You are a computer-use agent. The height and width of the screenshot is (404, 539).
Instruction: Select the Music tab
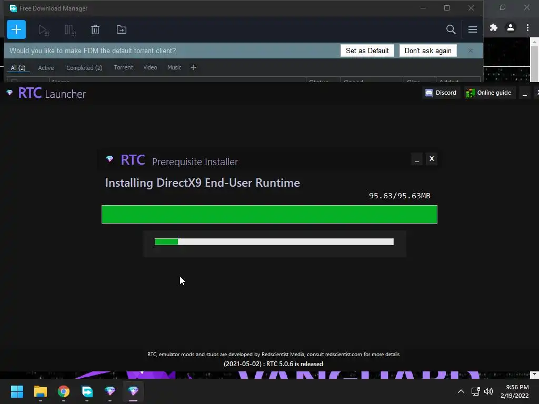pos(174,67)
